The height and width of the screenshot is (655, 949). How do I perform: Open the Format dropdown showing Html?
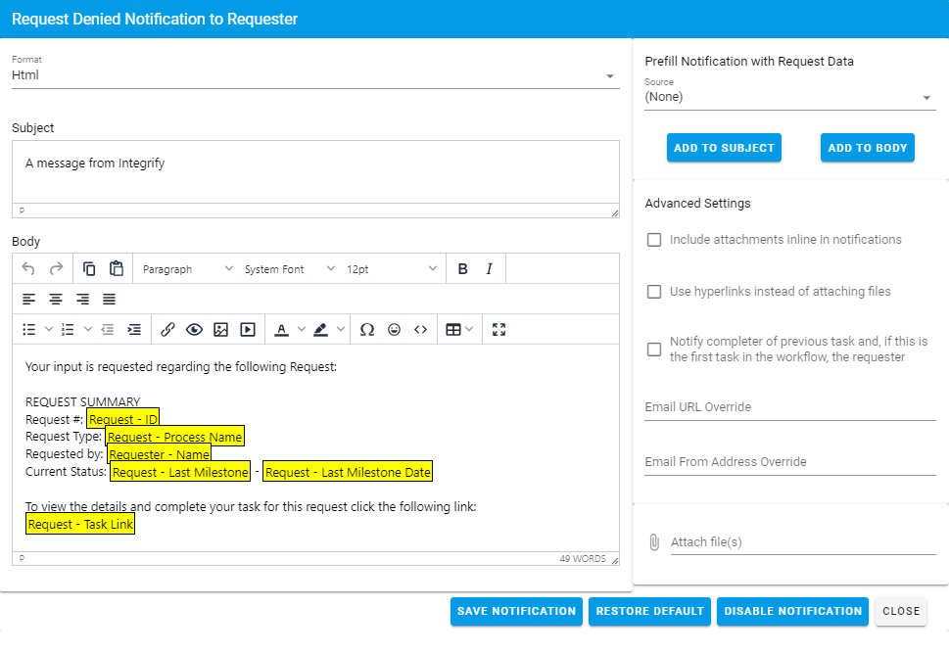tap(314, 75)
